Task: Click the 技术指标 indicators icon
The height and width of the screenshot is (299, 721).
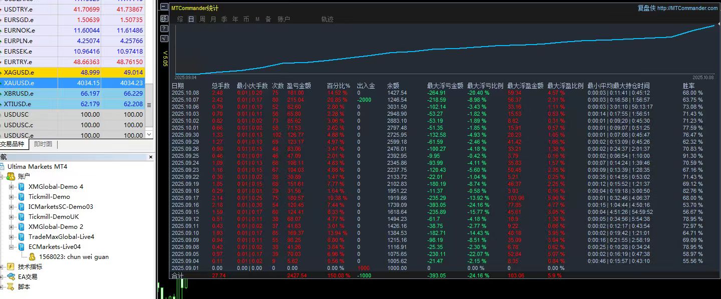Action: (x=11, y=266)
